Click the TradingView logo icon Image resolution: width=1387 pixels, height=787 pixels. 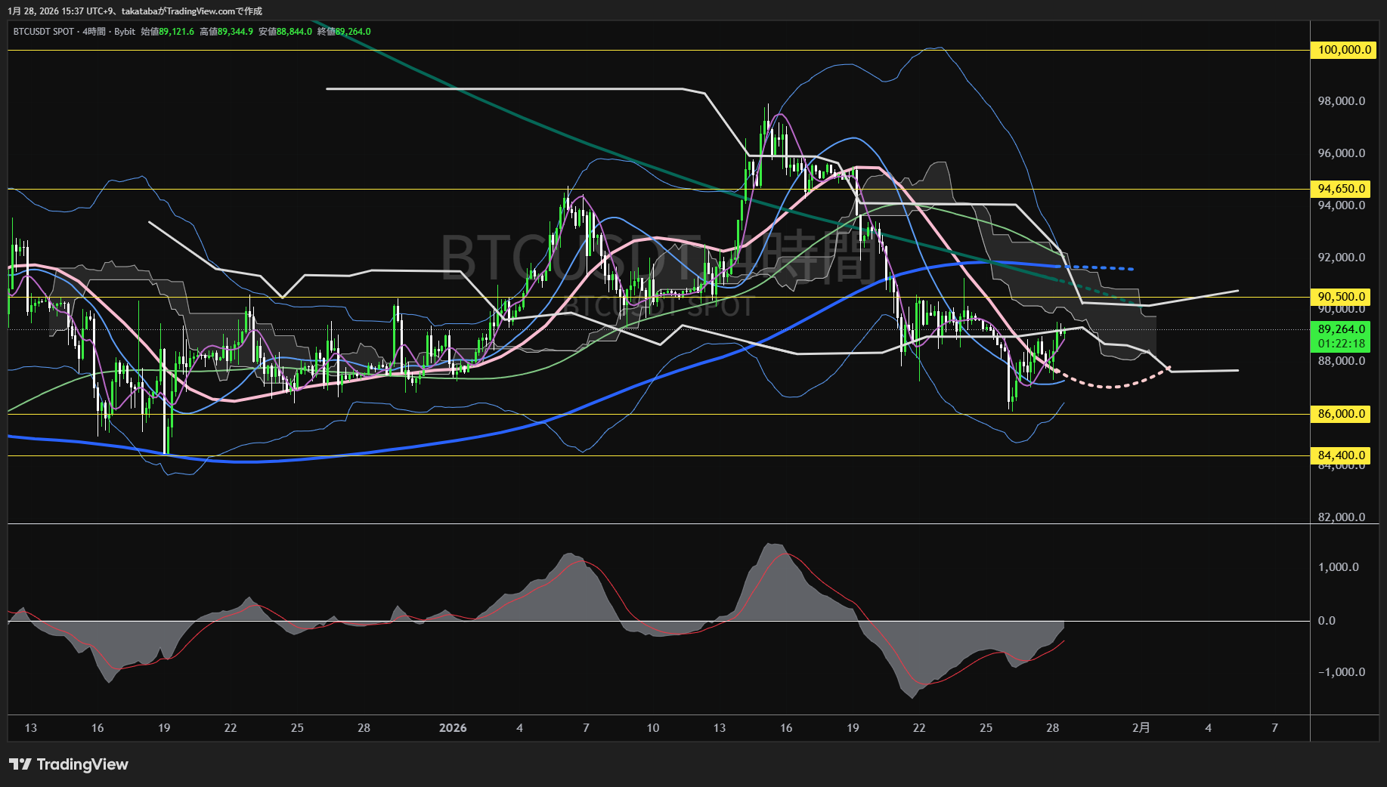20,764
